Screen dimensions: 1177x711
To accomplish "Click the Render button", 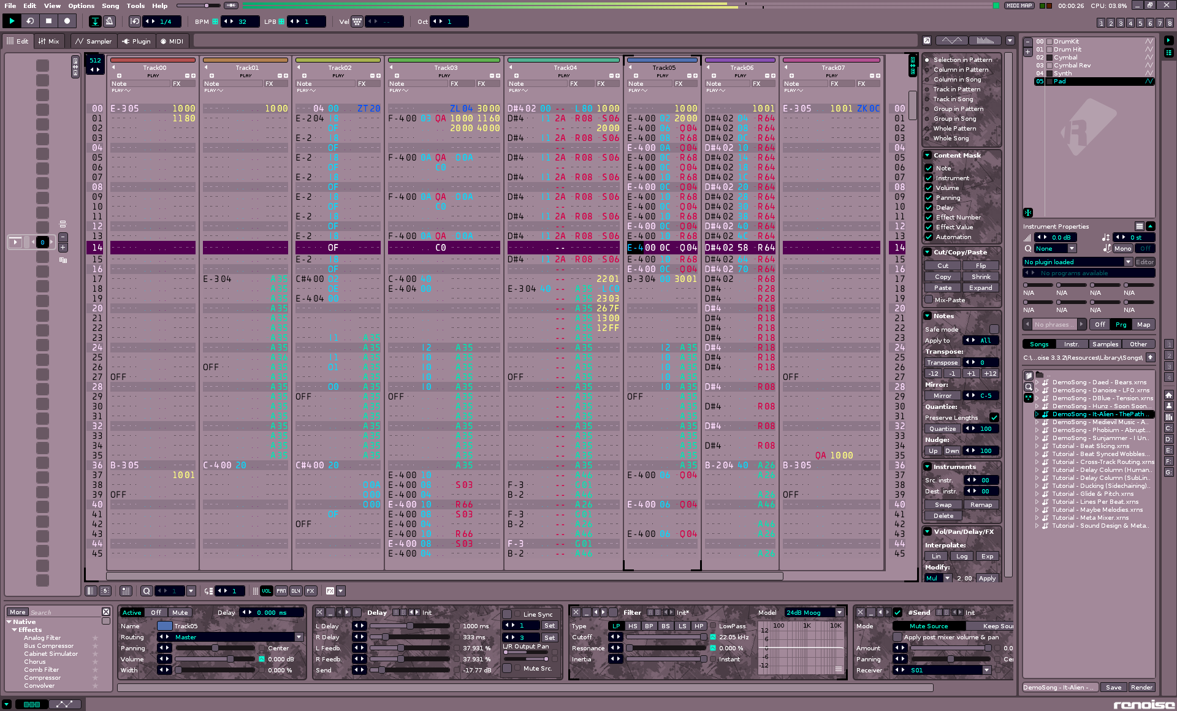I will (1141, 687).
